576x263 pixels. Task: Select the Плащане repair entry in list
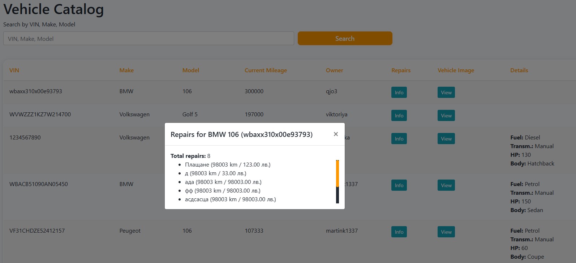(x=227, y=165)
